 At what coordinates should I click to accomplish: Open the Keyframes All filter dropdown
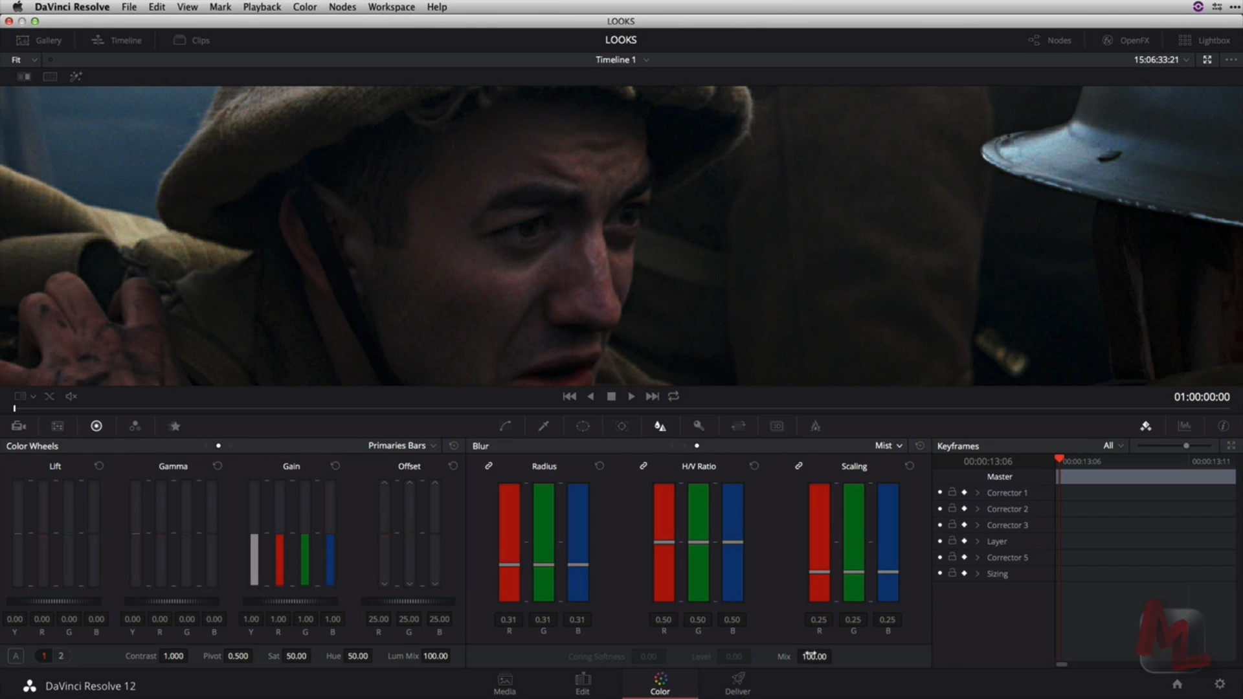coord(1113,446)
